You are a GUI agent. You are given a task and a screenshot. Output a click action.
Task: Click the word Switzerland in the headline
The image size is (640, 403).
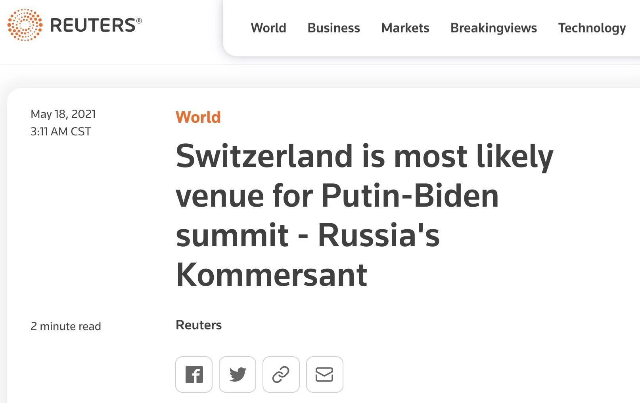click(x=264, y=156)
